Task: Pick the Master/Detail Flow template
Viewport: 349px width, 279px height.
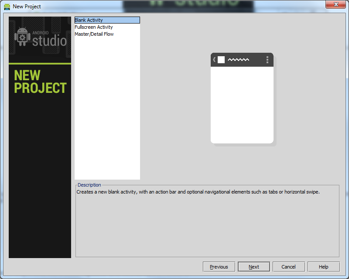Action: (x=94, y=34)
